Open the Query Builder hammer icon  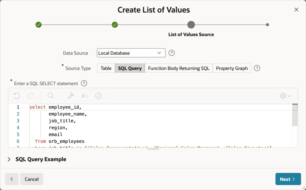click(x=71, y=96)
